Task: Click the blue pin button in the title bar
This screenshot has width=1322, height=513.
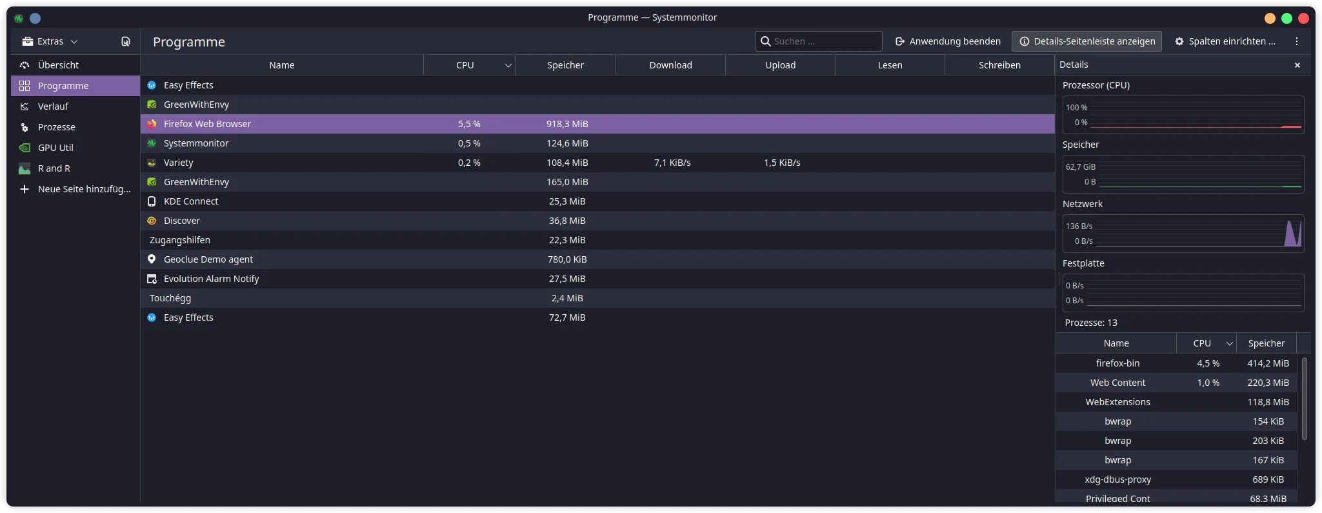Action: 35,18
